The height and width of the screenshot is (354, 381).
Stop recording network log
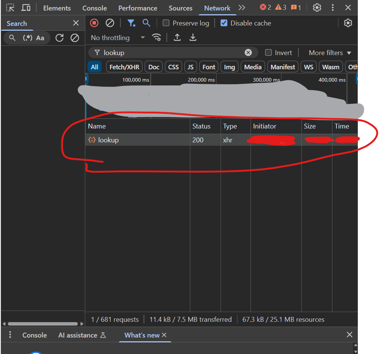pyautogui.click(x=94, y=23)
